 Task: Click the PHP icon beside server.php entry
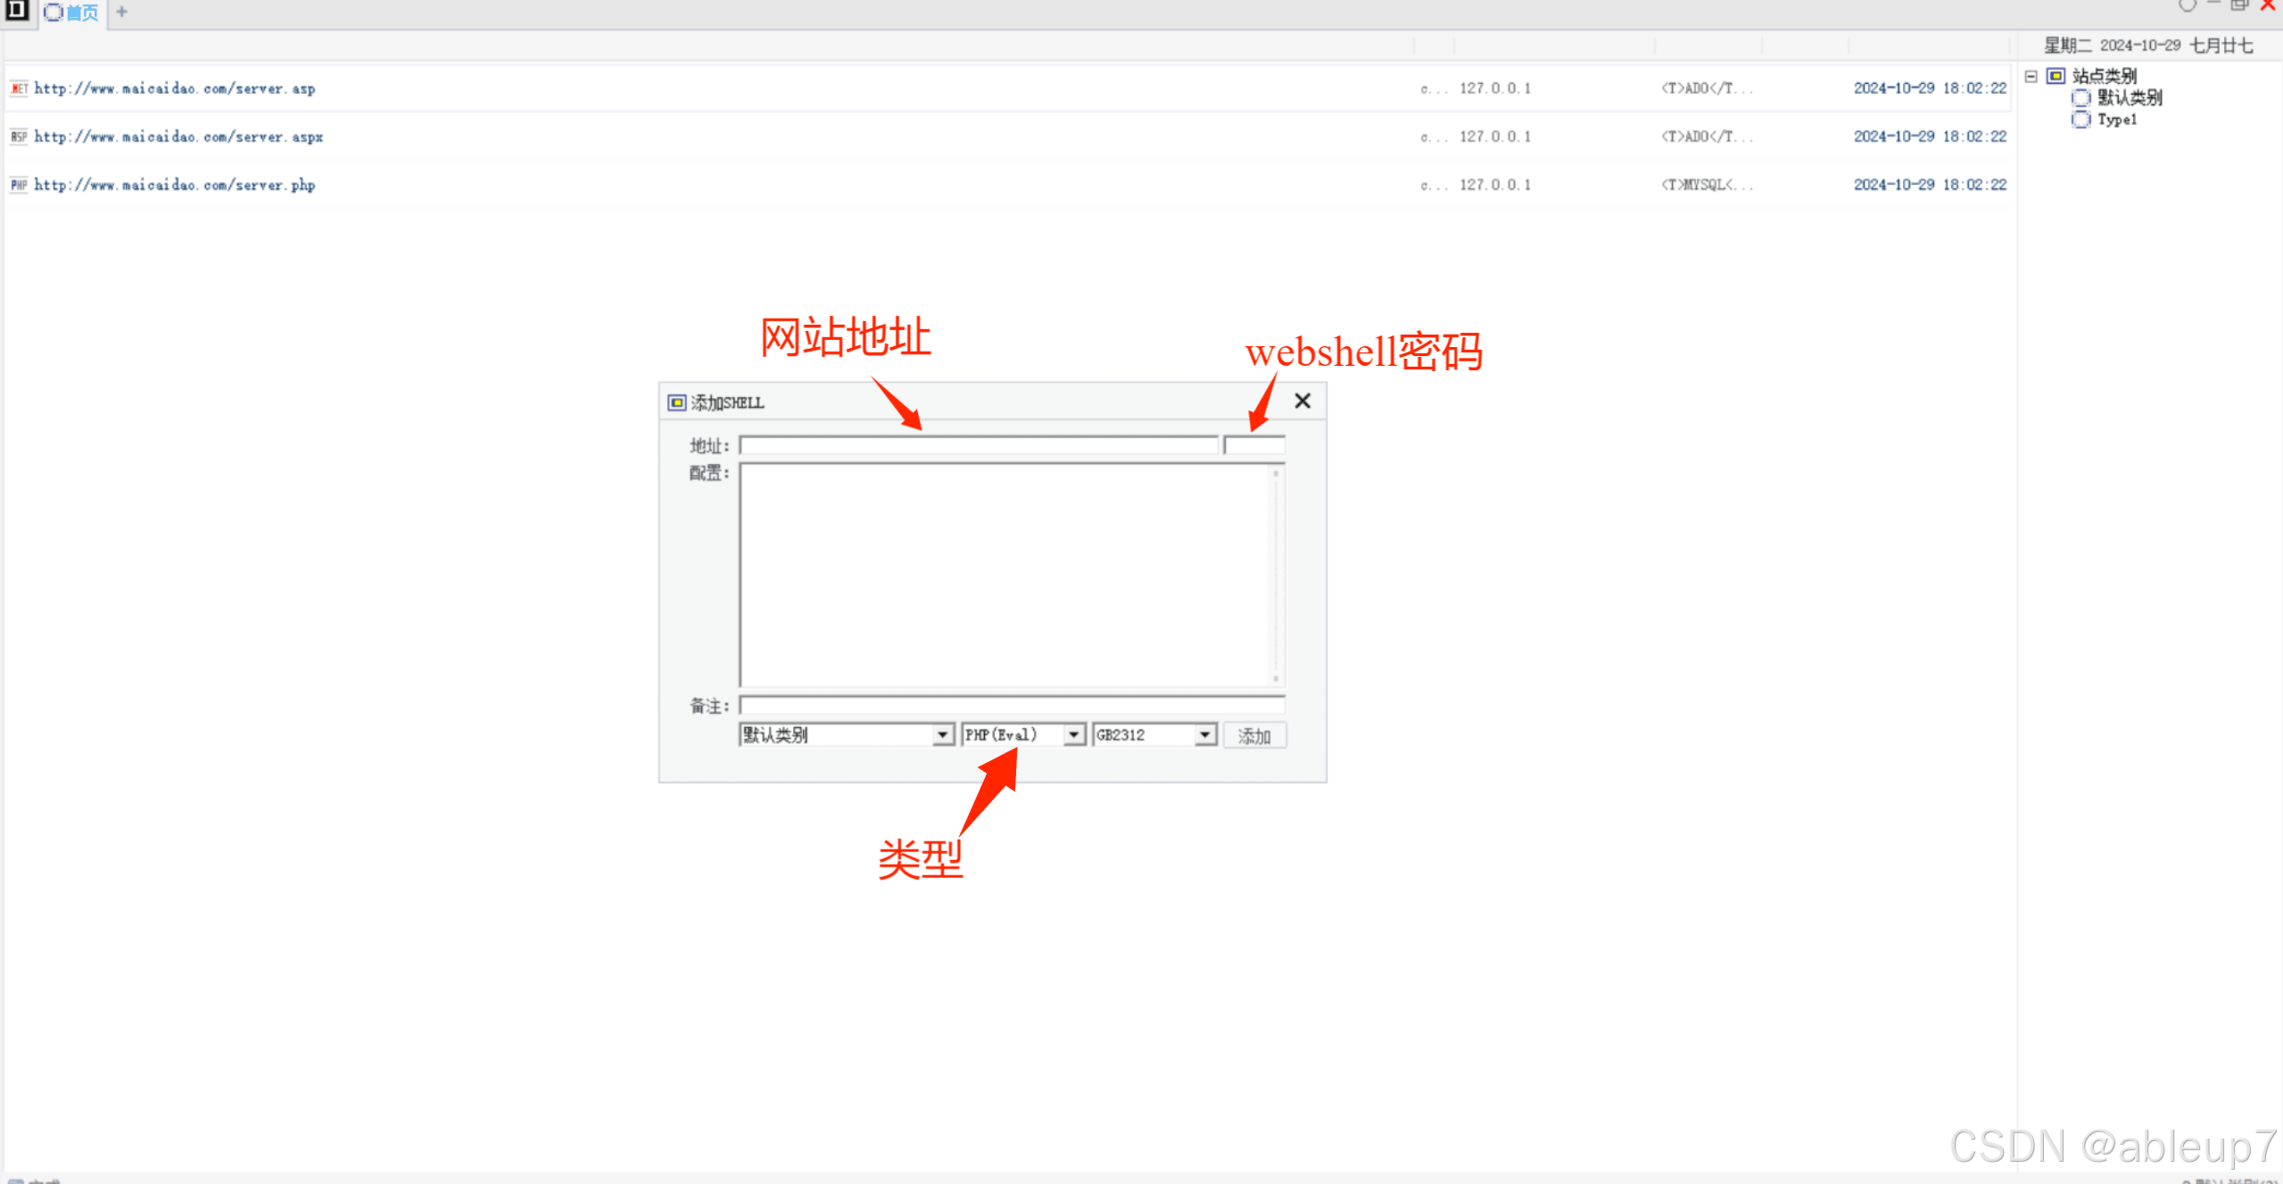pyautogui.click(x=19, y=185)
